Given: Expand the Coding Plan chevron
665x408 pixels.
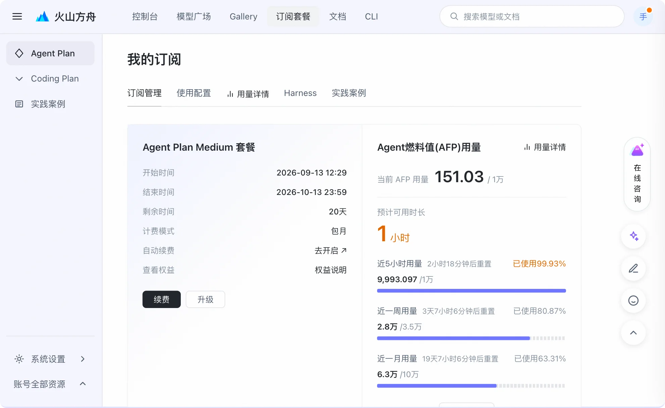Looking at the screenshot, I should click(19, 79).
